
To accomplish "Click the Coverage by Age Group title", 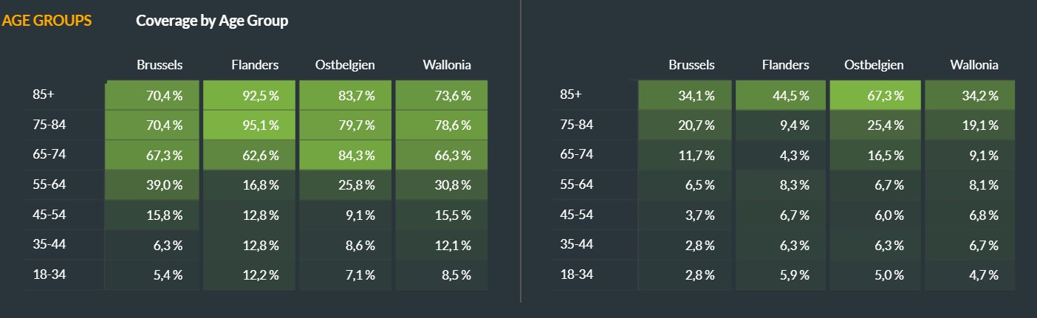I will pyautogui.click(x=212, y=21).
